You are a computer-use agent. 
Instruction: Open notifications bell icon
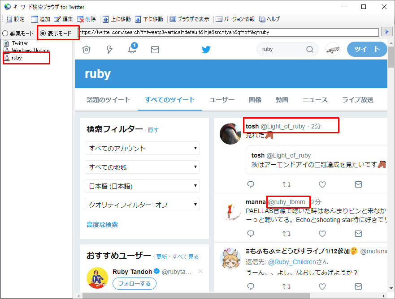click(x=133, y=48)
